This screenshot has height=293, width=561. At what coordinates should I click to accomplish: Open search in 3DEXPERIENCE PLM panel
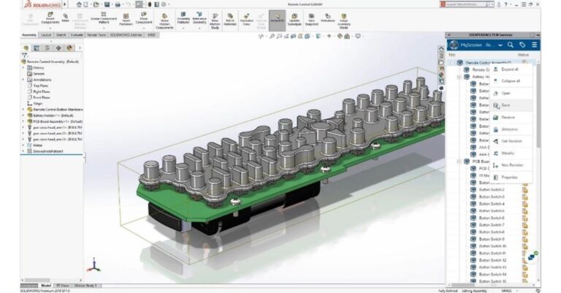(x=509, y=45)
